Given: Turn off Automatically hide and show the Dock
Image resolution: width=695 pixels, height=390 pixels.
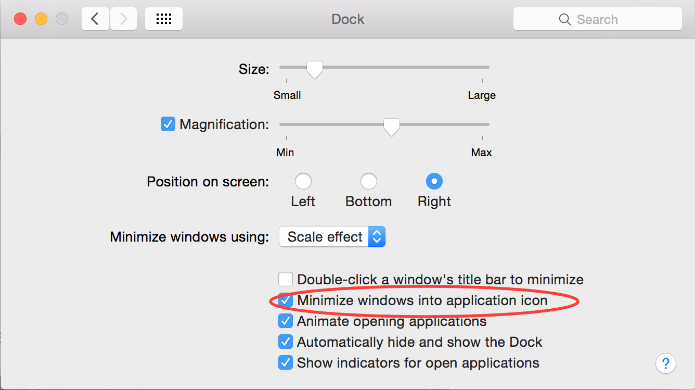Looking at the screenshot, I should click(286, 342).
